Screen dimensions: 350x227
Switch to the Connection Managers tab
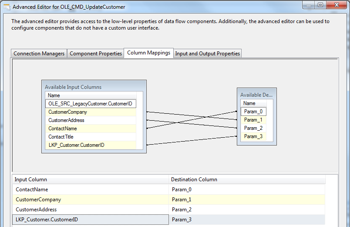click(39, 54)
